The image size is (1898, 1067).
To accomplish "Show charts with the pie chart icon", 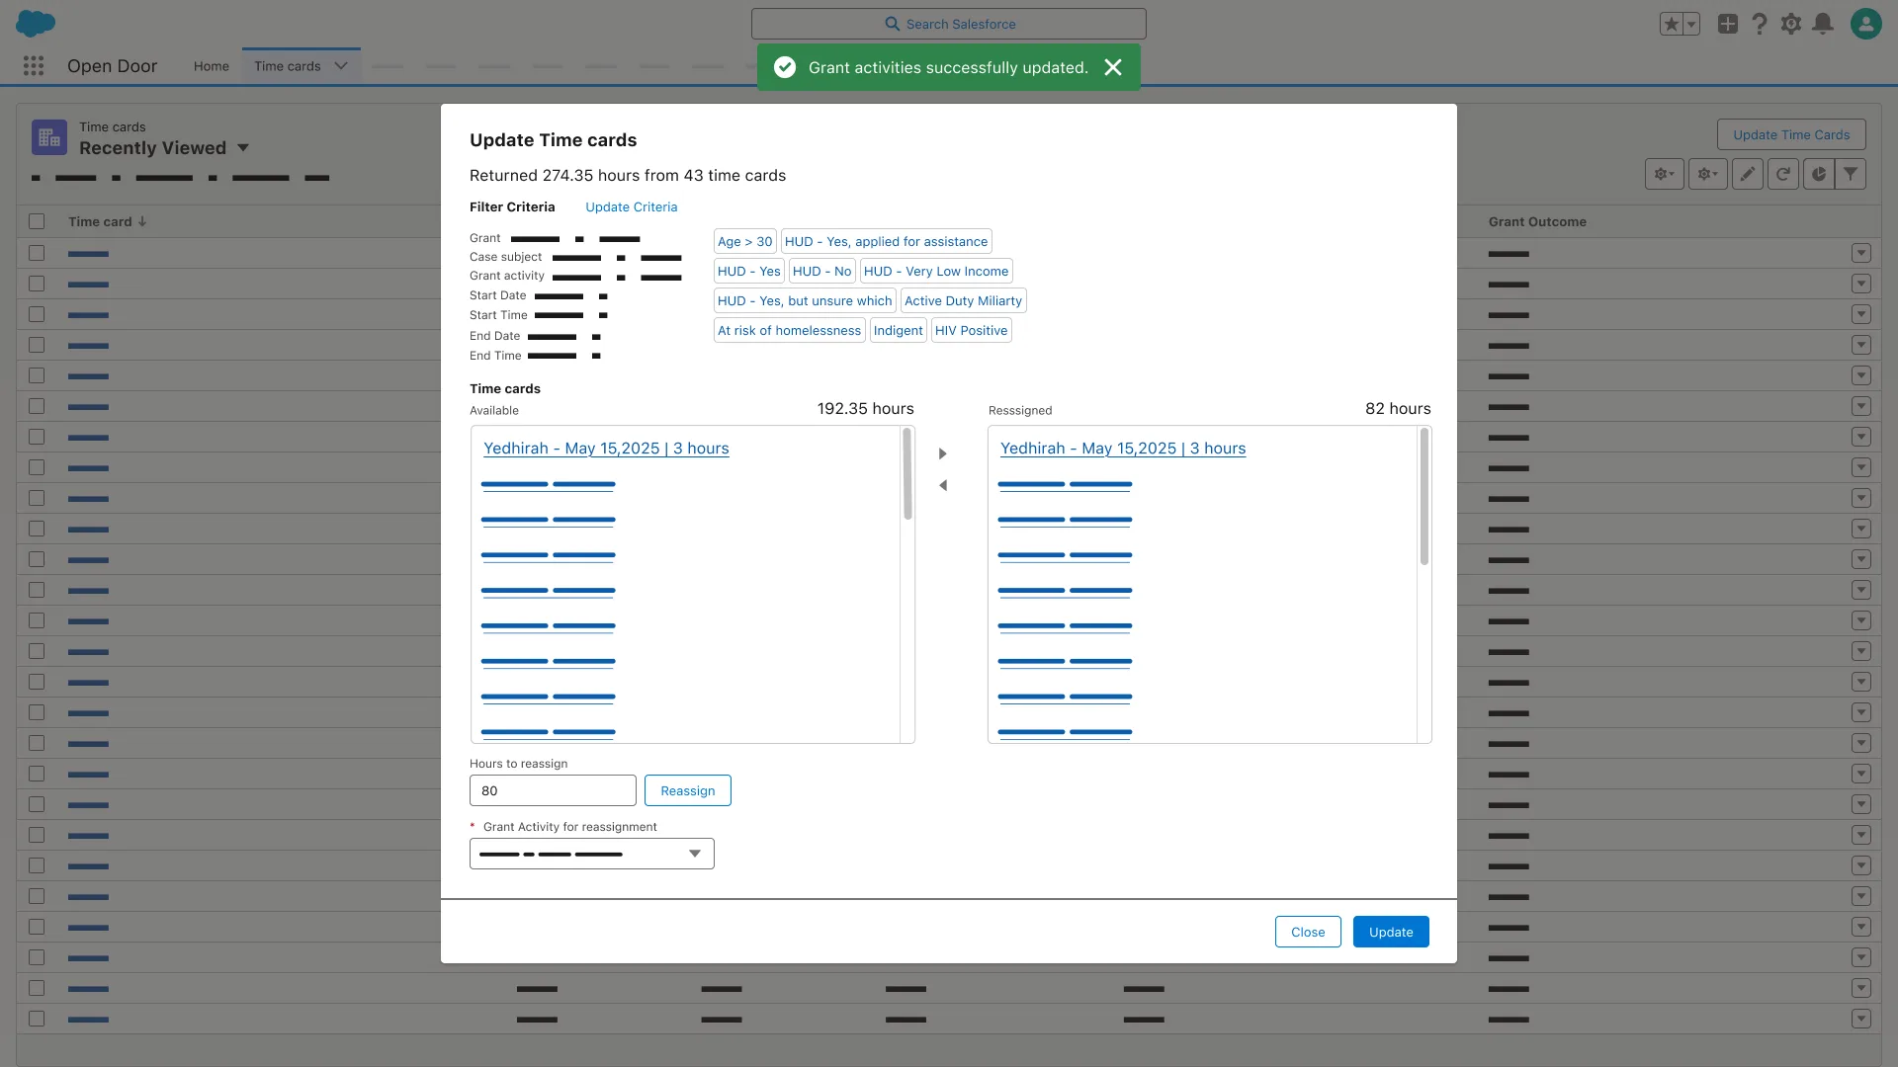I will (1819, 174).
